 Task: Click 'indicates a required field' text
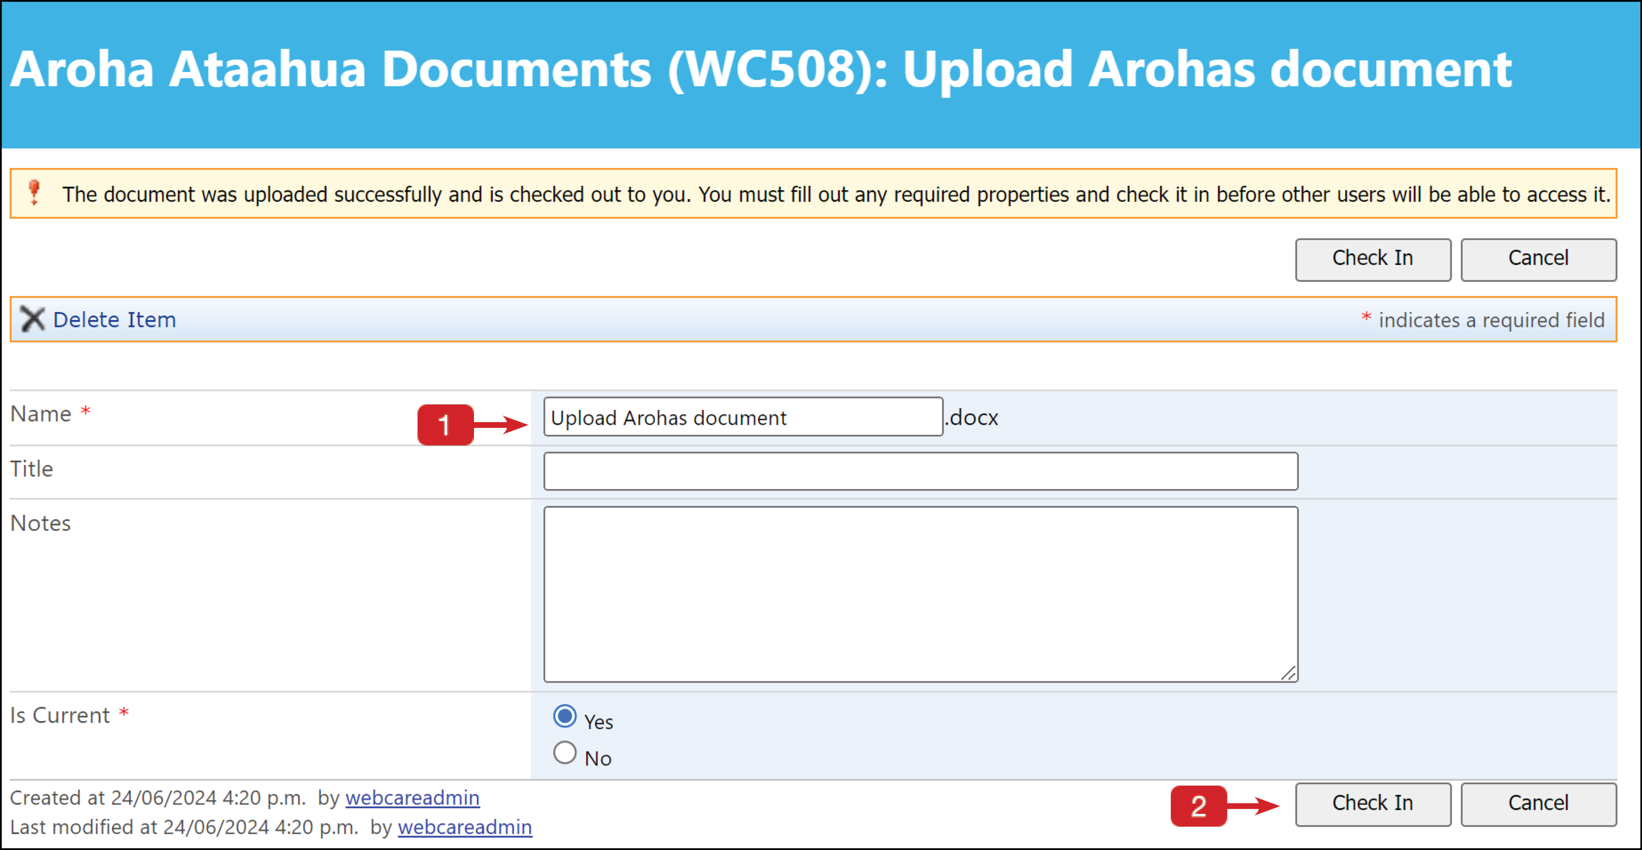1491,320
